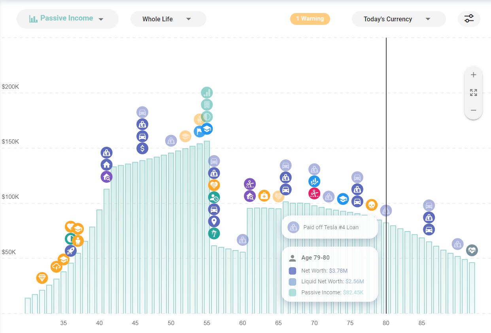Click the location pin milestone at age 56
Image resolution: width=491 pixels, height=333 pixels.
(x=214, y=221)
